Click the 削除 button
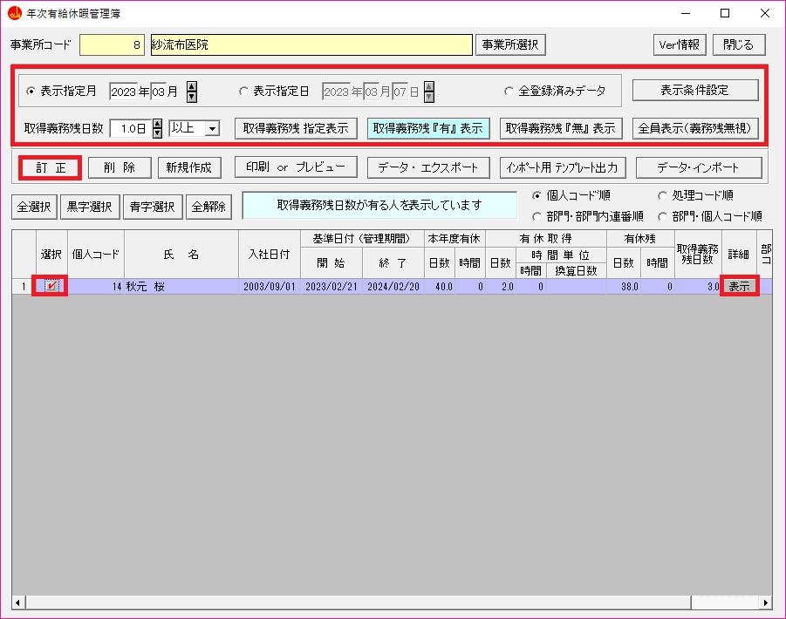 [120, 167]
